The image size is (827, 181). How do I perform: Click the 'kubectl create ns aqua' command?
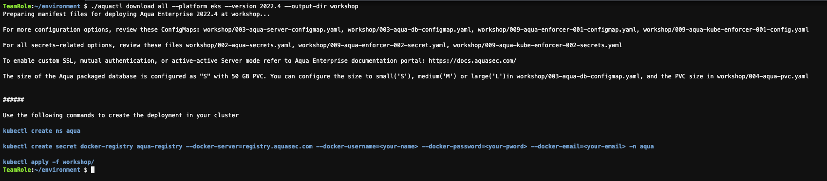click(41, 131)
